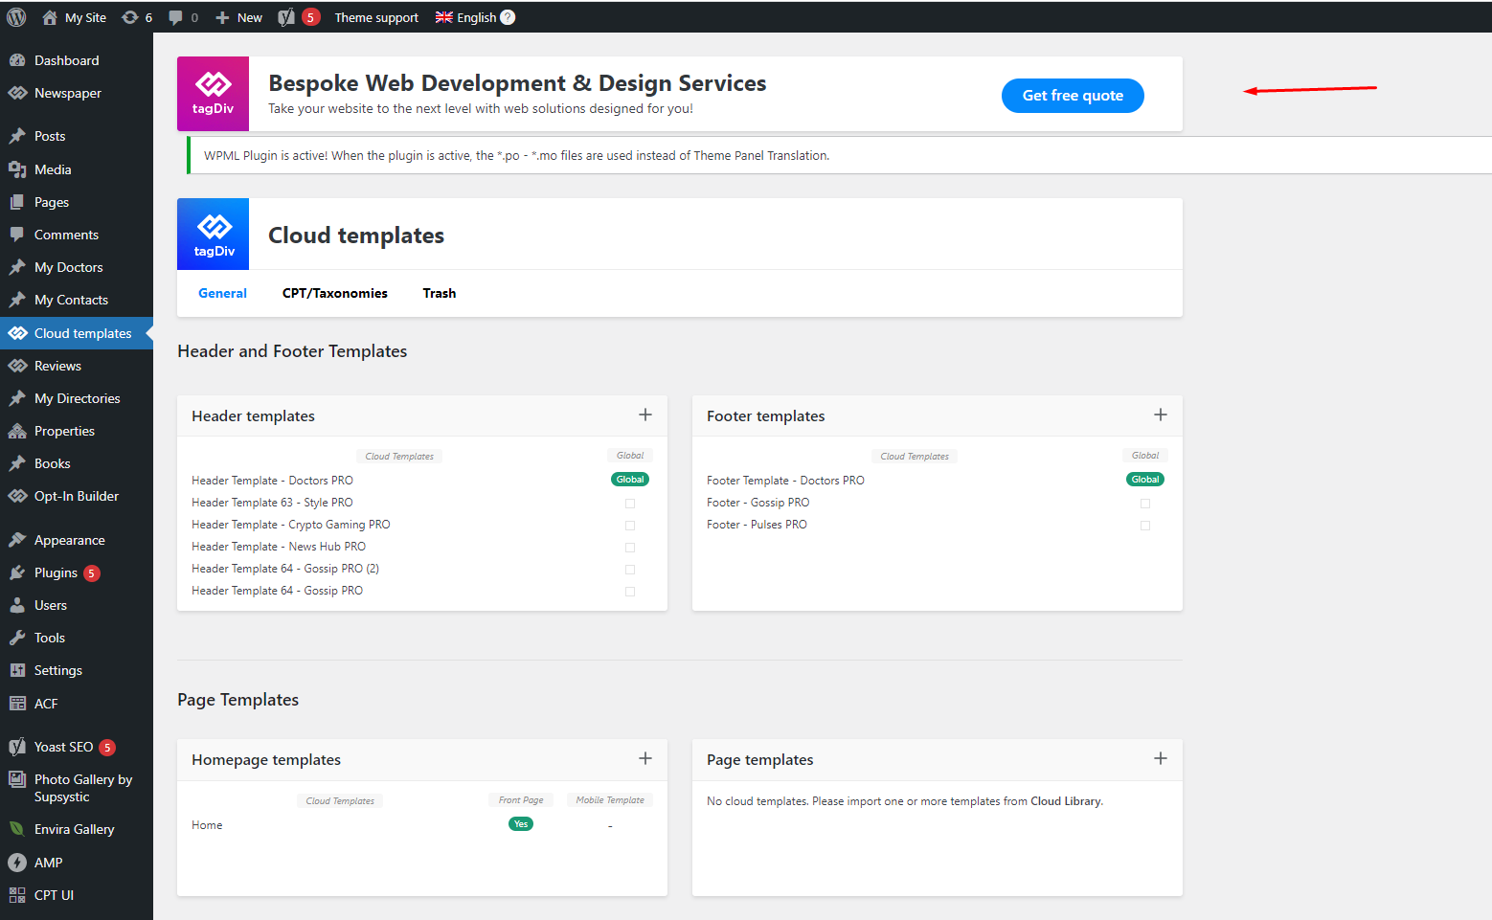This screenshot has width=1492, height=920.
Task: Click the Settings icon in sidebar
Action: click(x=17, y=670)
